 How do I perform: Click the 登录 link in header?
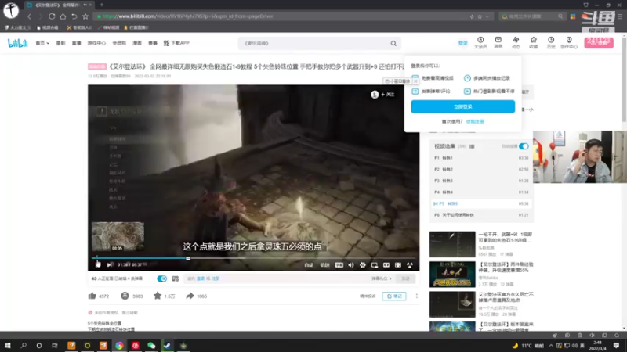[x=462, y=43]
